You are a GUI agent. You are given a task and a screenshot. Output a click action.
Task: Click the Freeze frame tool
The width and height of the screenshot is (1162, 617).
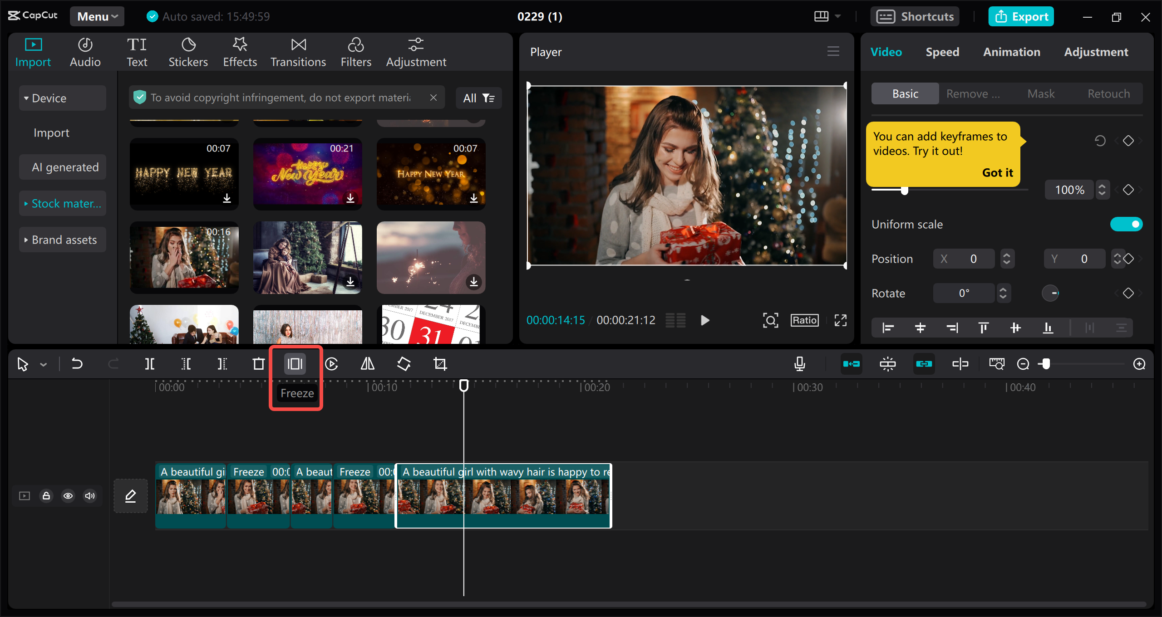[296, 363]
